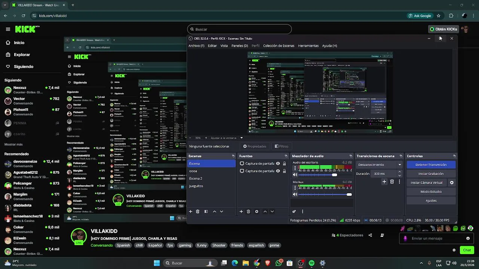
Task: Adjust Mic/Aux volume slider
Action: [x=325, y=194]
